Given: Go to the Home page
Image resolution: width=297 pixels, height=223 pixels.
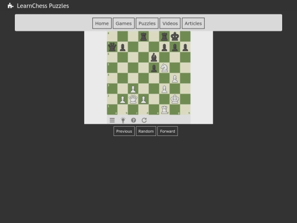Looking at the screenshot, I should pos(102,23).
